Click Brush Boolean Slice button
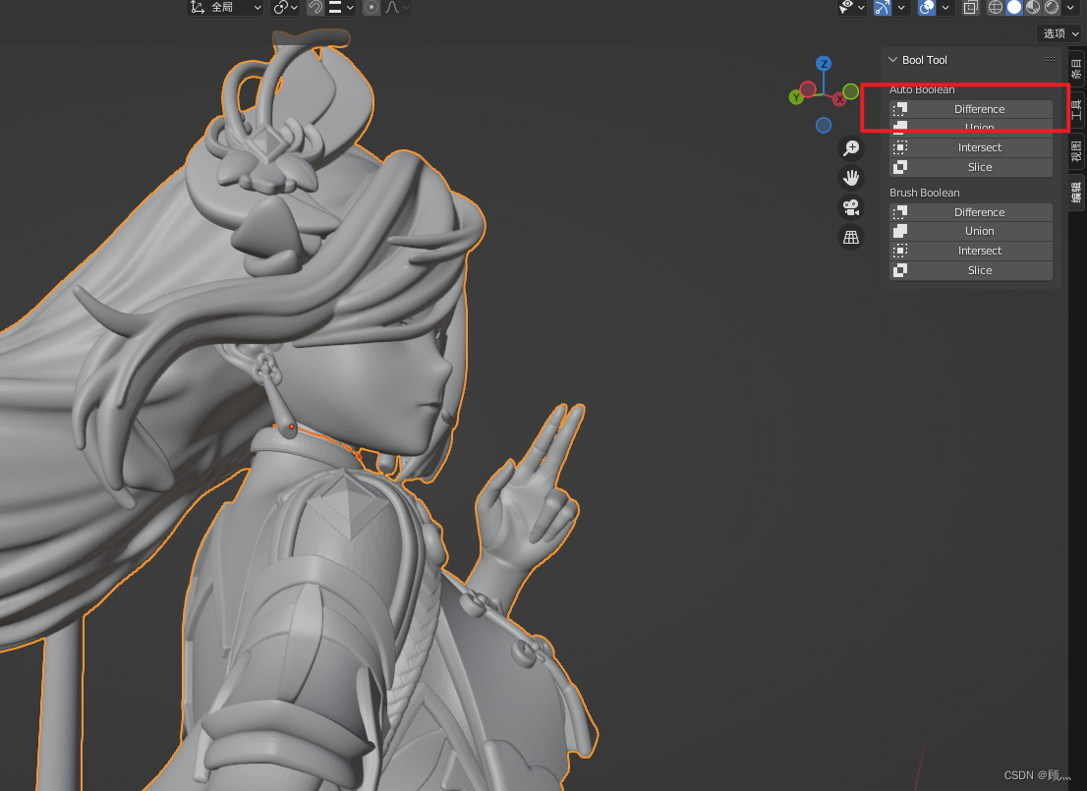 pyautogui.click(x=971, y=270)
